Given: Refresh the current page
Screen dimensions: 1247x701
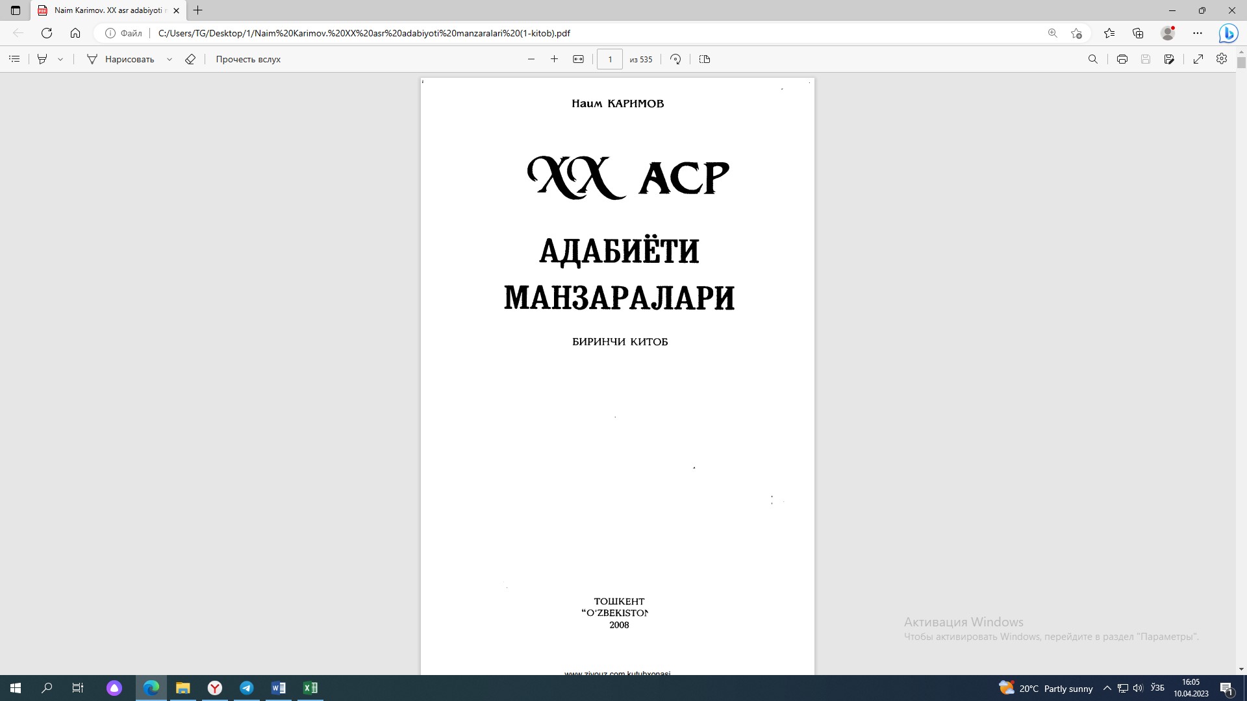Looking at the screenshot, I should coord(47,33).
